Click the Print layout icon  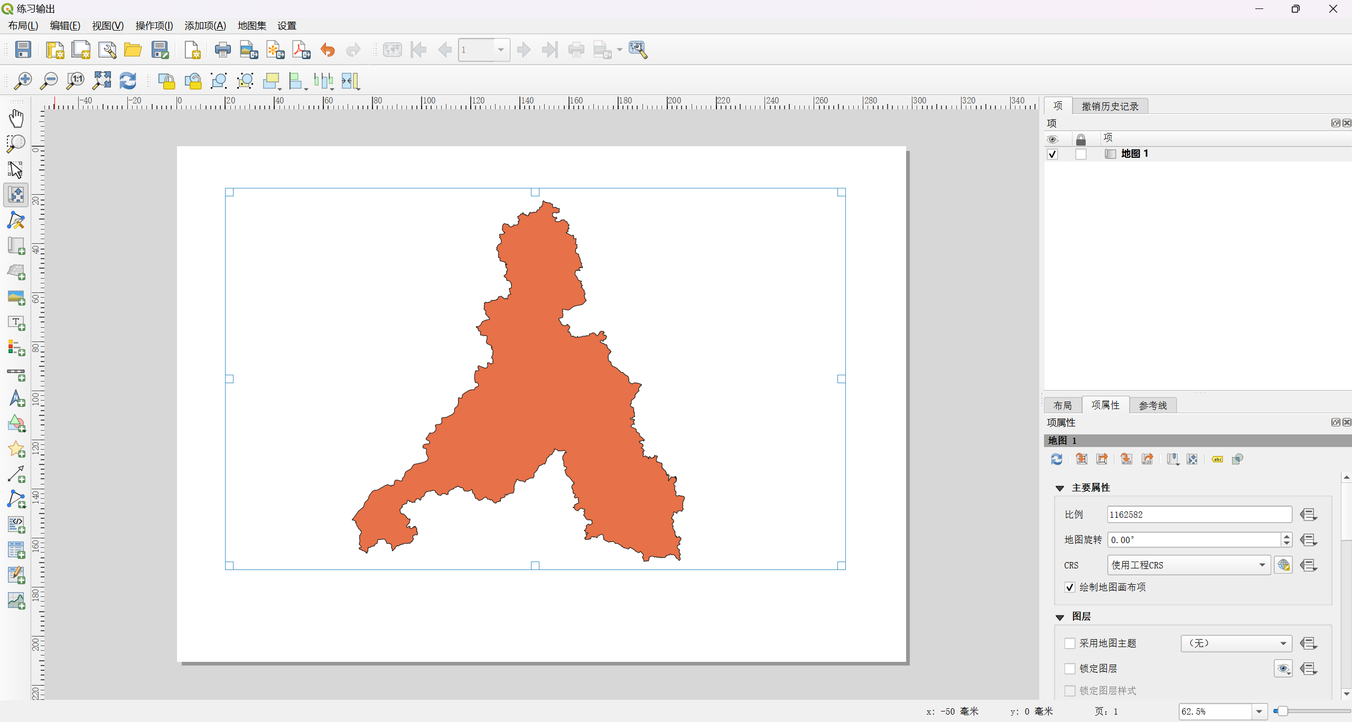click(x=223, y=50)
